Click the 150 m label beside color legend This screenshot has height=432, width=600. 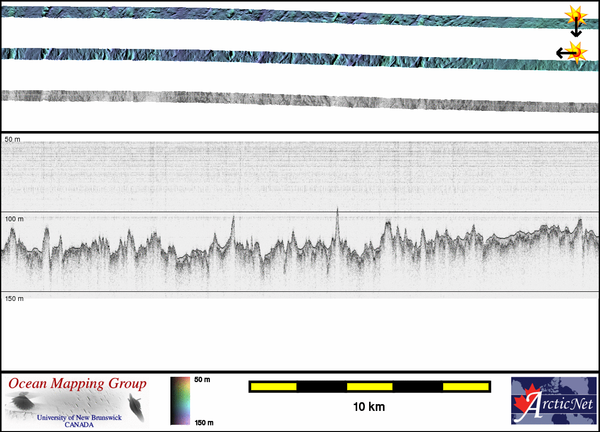coord(204,423)
